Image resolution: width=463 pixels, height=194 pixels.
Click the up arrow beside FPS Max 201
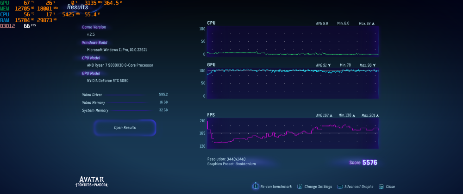point(377,115)
